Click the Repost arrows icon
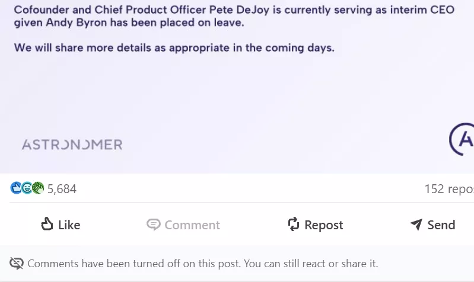Screen dimensions: 474x282 [293, 224]
